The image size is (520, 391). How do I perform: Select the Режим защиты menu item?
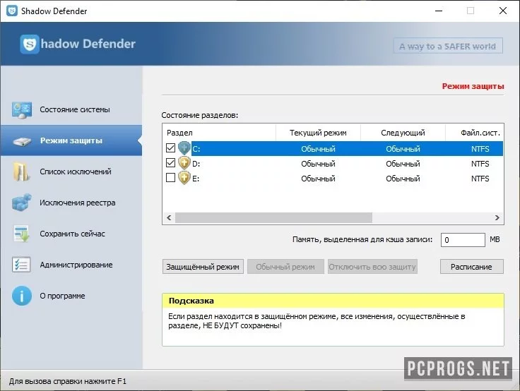[71, 140]
